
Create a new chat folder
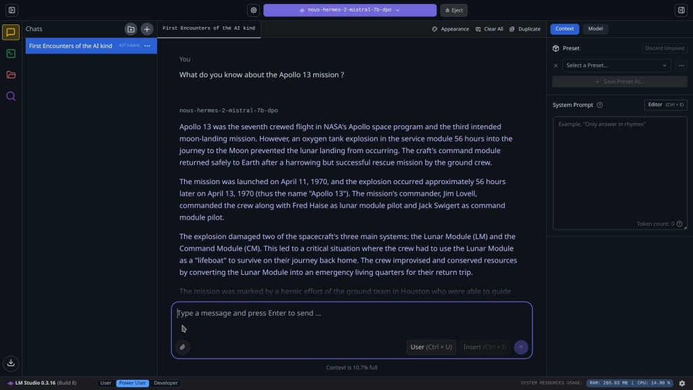tap(131, 29)
